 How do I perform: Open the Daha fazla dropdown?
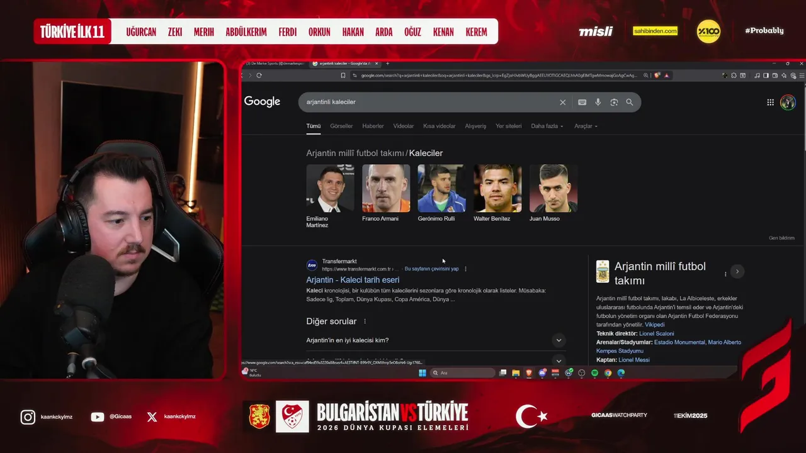[x=547, y=126]
